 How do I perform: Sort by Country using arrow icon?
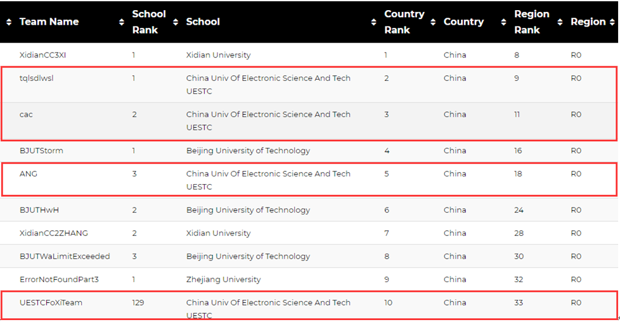point(433,22)
